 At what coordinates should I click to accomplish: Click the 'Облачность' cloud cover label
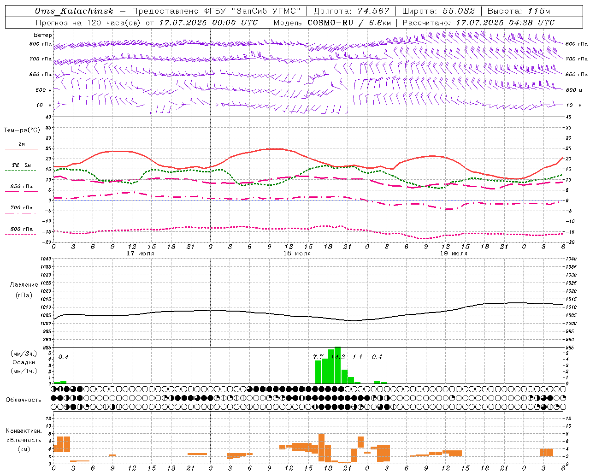[x=24, y=400]
